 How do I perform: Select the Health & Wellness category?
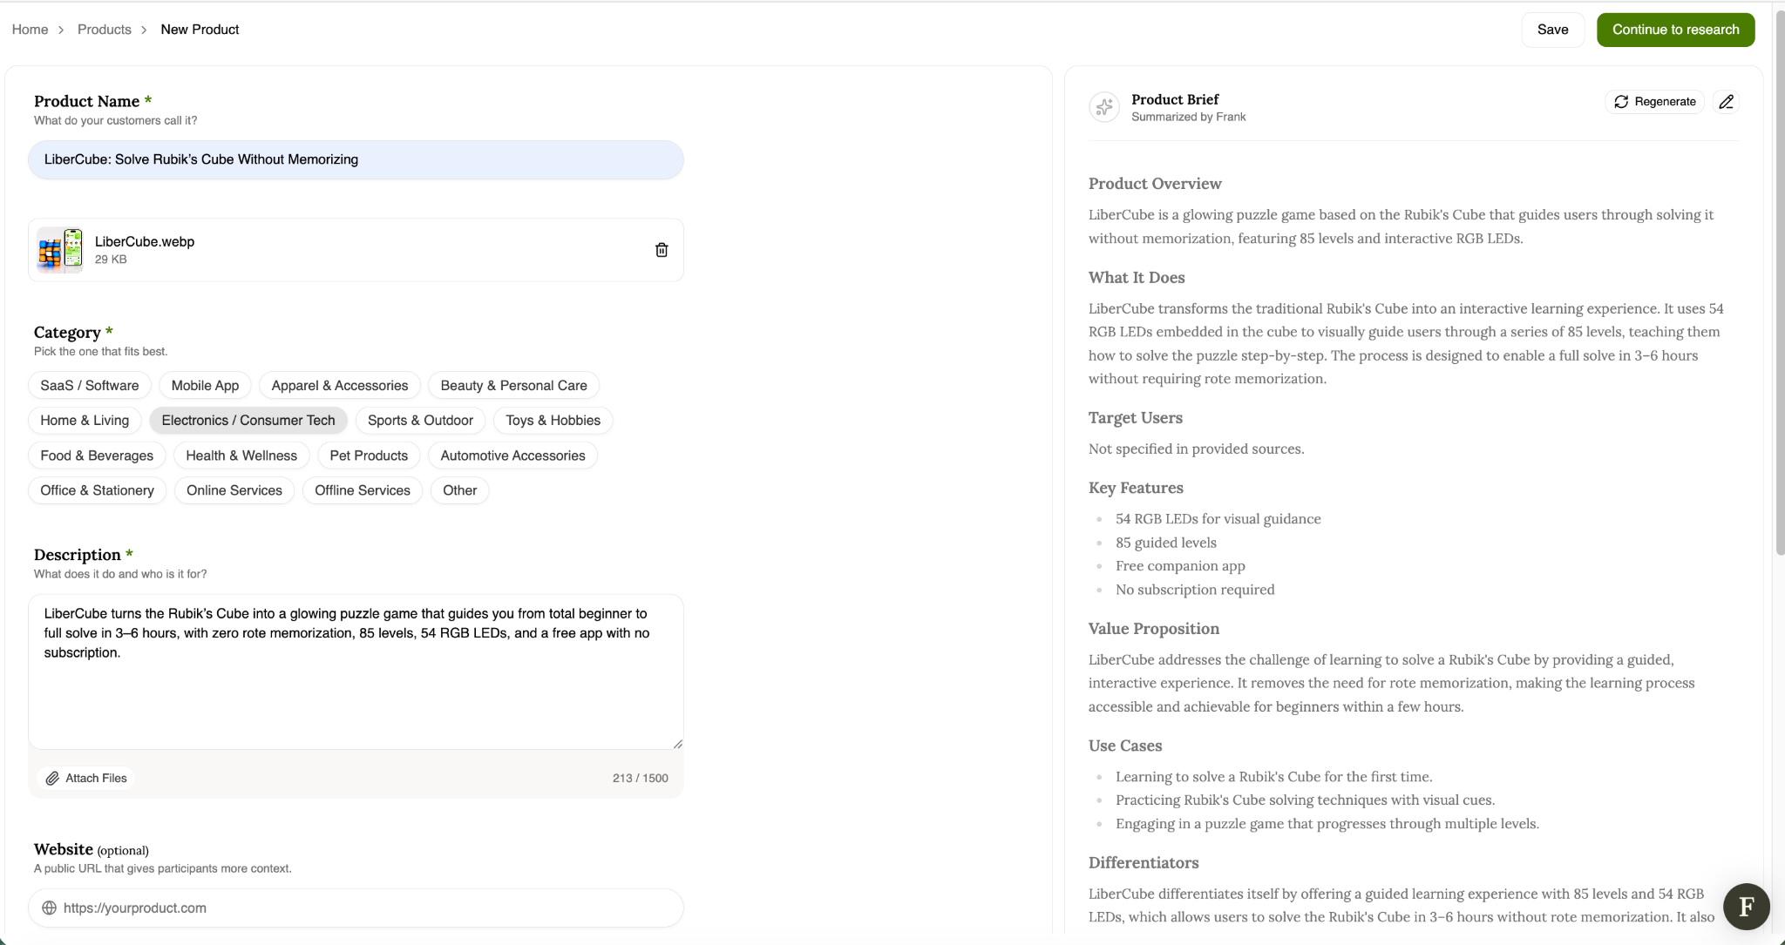(x=241, y=455)
